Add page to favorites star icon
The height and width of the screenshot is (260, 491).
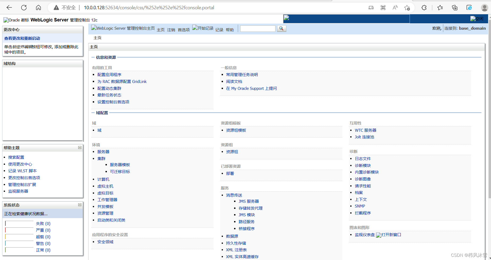pyautogui.click(x=407, y=8)
